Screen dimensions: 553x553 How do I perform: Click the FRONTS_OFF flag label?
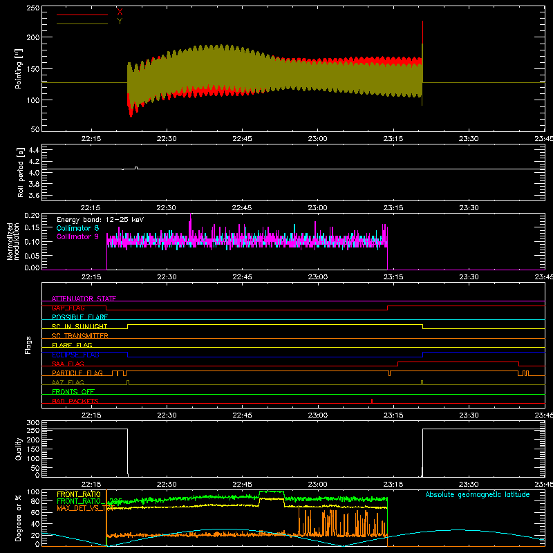[73, 392]
